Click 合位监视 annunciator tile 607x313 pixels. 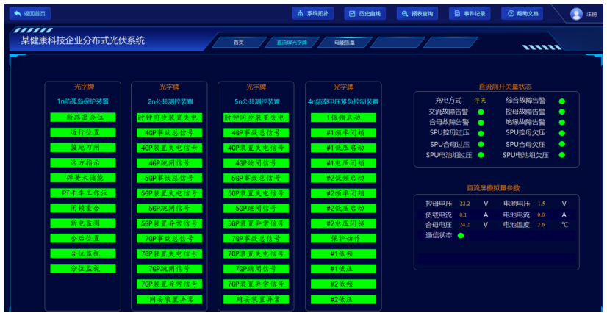point(83,253)
